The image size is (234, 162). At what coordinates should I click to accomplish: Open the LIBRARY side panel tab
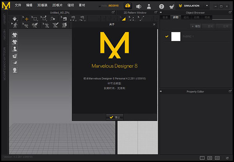tap(4, 19)
